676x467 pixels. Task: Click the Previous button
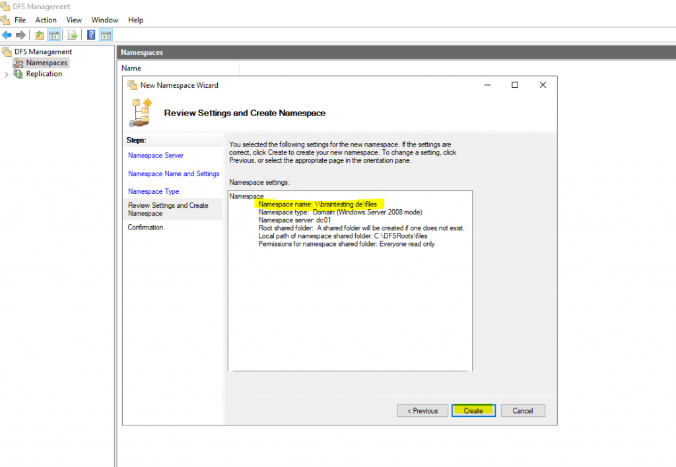pos(422,410)
